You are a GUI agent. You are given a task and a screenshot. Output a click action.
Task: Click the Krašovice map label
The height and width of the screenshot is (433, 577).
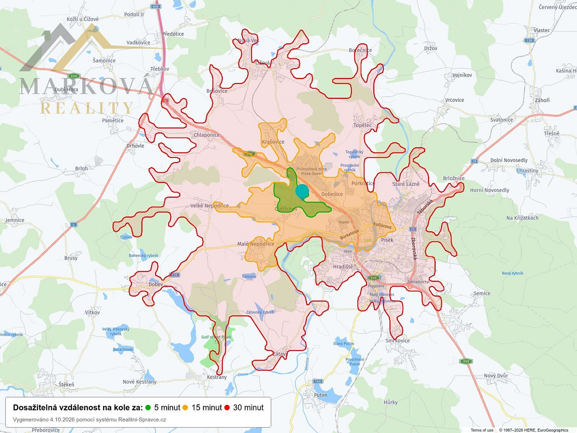click(x=273, y=142)
